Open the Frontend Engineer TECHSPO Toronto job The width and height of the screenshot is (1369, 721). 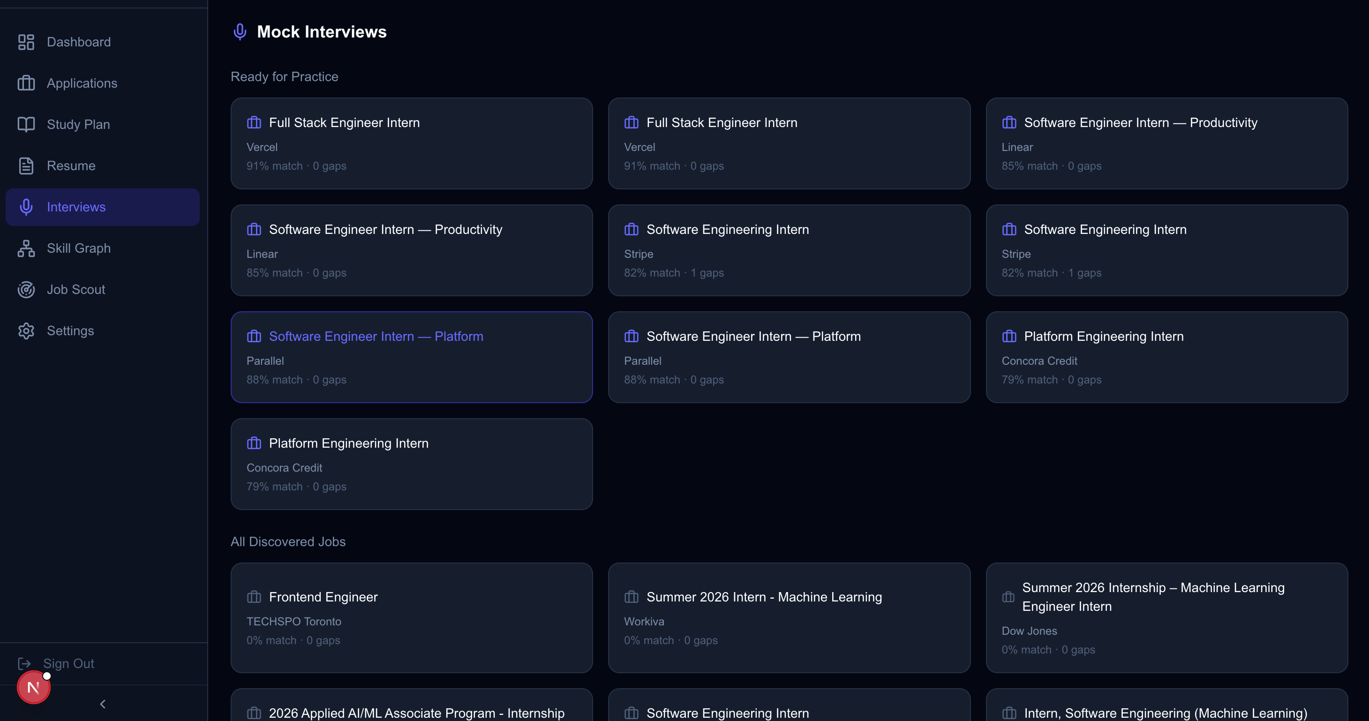411,617
